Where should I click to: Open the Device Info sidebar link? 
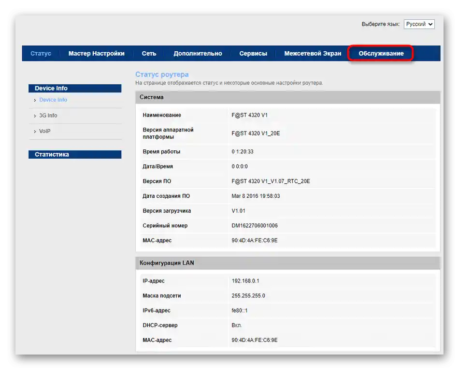coord(53,100)
